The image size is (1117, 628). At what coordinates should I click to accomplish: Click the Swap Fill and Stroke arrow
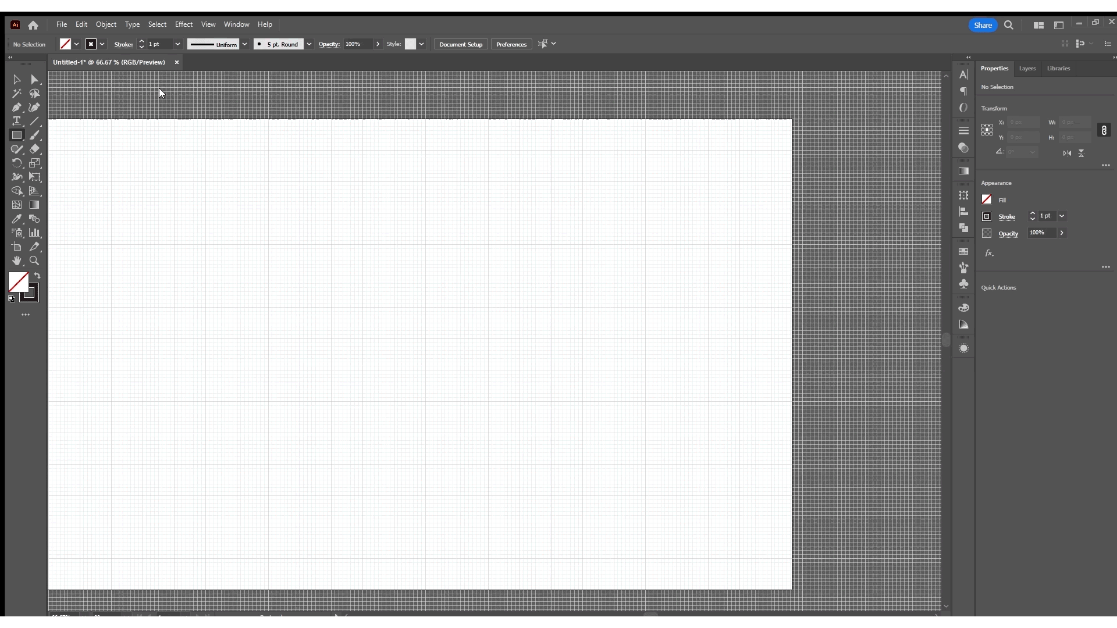(38, 276)
